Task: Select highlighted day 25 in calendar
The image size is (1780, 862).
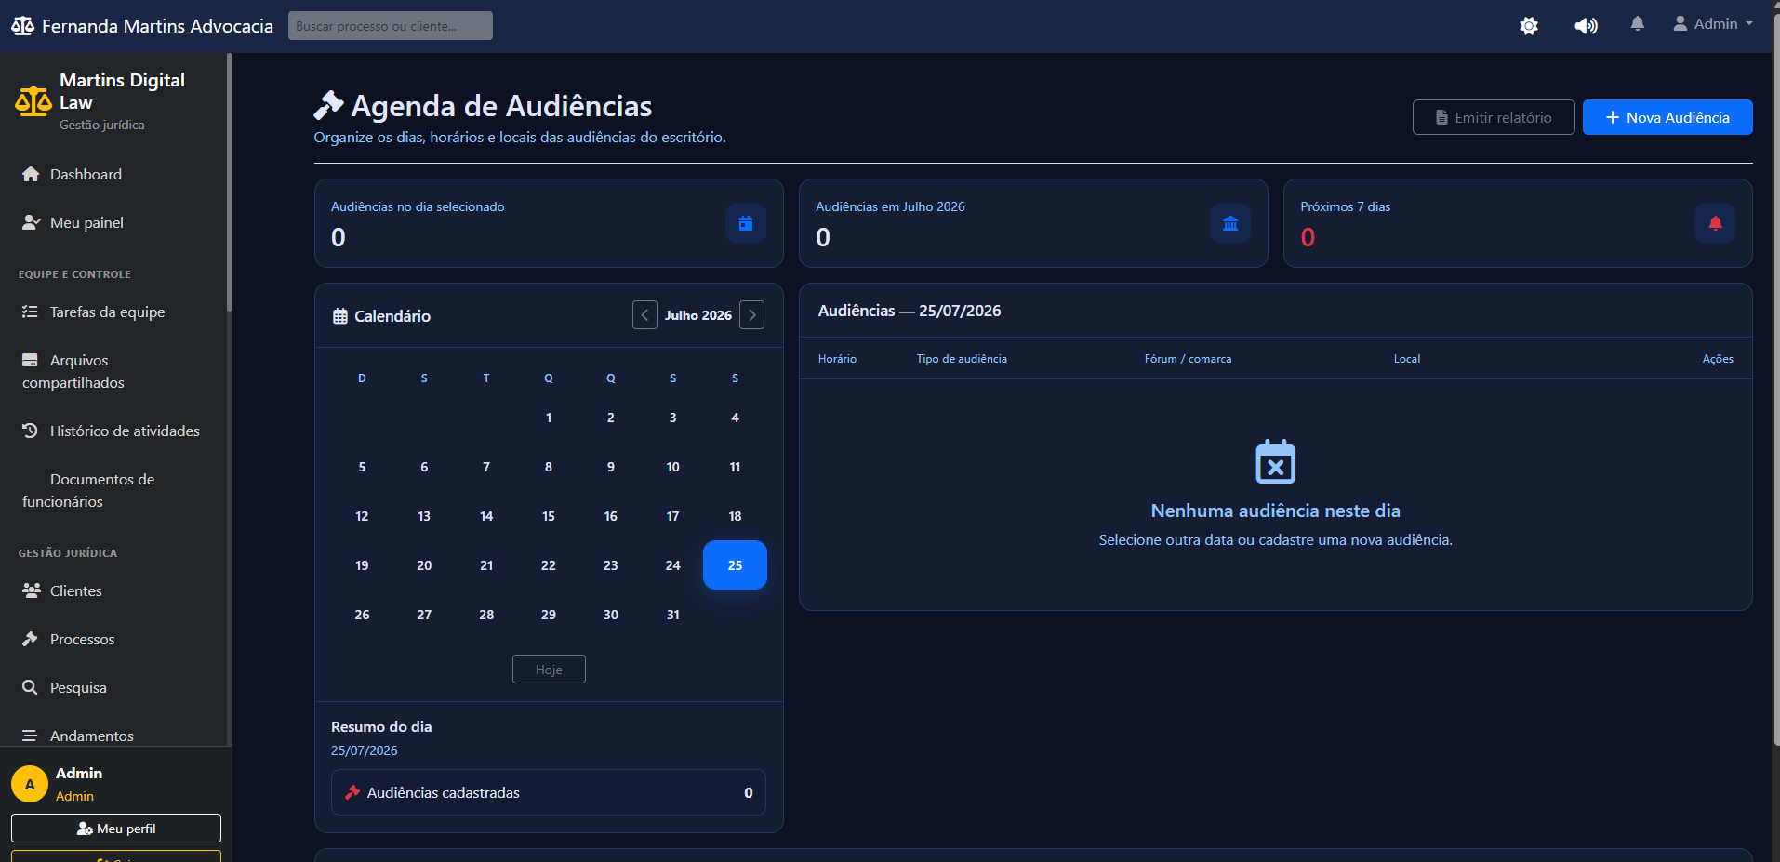Action: coord(735,565)
